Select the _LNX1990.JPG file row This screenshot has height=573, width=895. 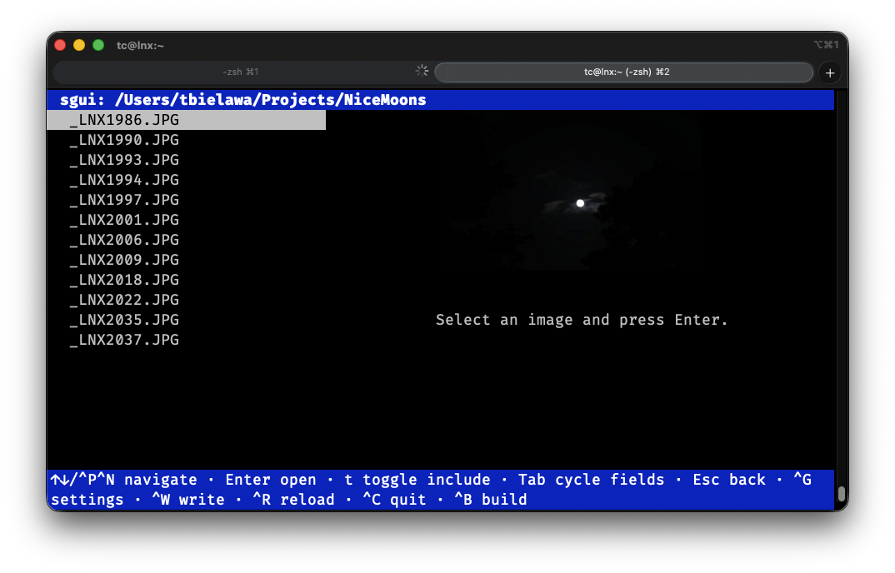(x=186, y=140)
